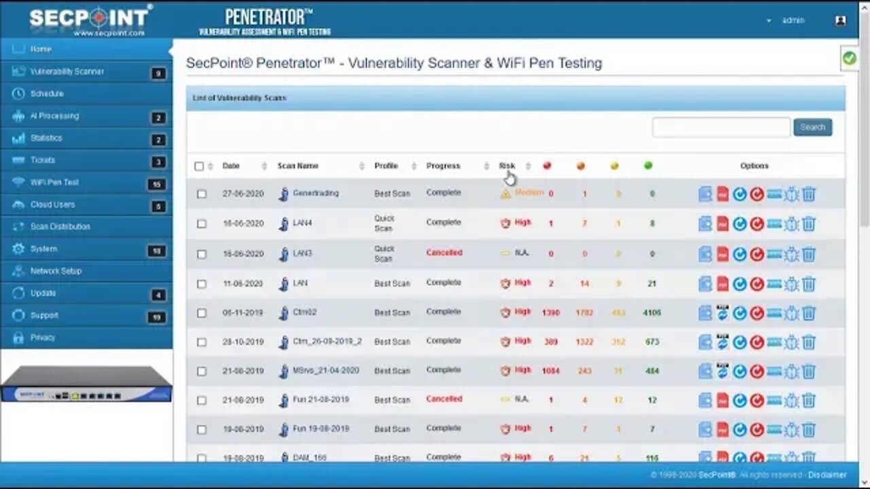Sort table by Profile column arrows

pos(413,166)
